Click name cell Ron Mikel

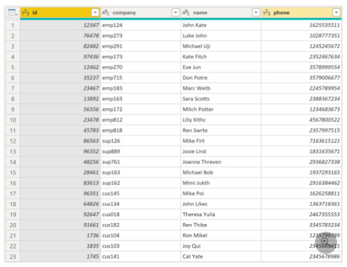[221, 236]
